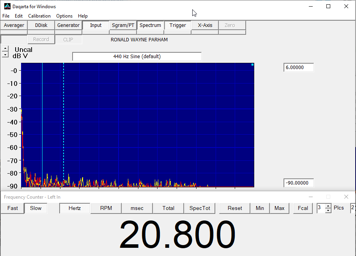The height and width of the screenshot is (256, 356).
Task: Select Hertz display mode
Action: (x=74, y=208)
